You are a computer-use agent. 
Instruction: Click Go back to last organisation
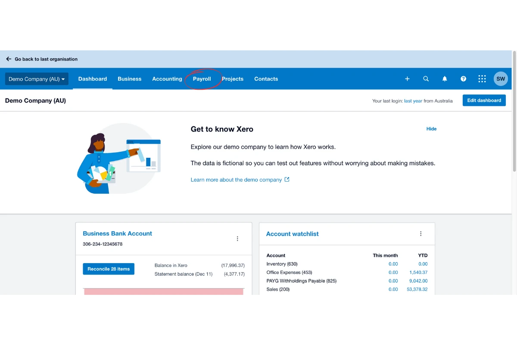(46, 59)
